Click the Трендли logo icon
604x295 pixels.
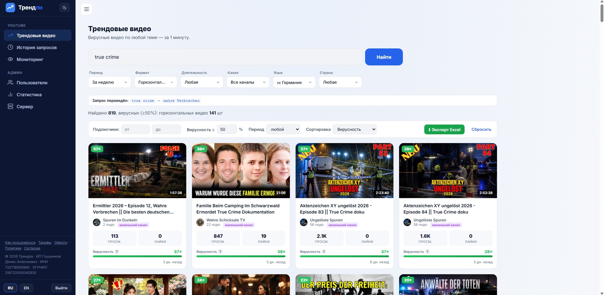pos(10,8)
